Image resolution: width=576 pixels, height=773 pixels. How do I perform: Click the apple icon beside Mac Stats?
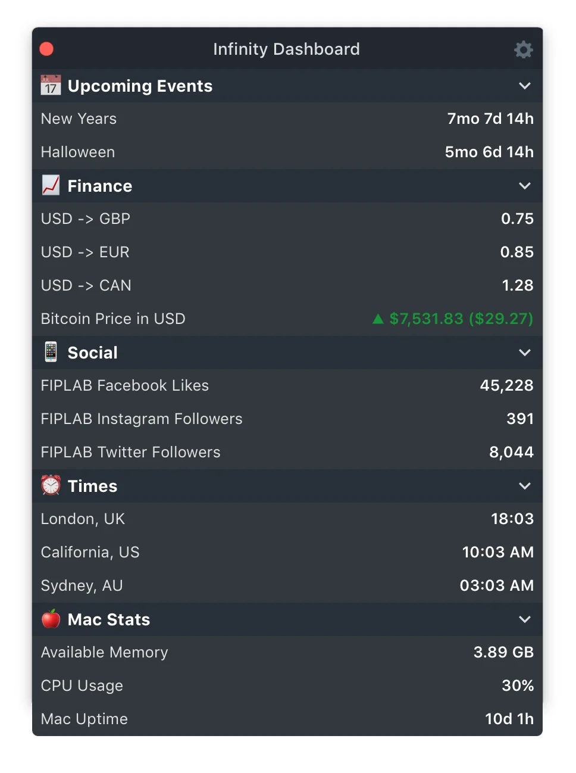[x=51, y=619]
